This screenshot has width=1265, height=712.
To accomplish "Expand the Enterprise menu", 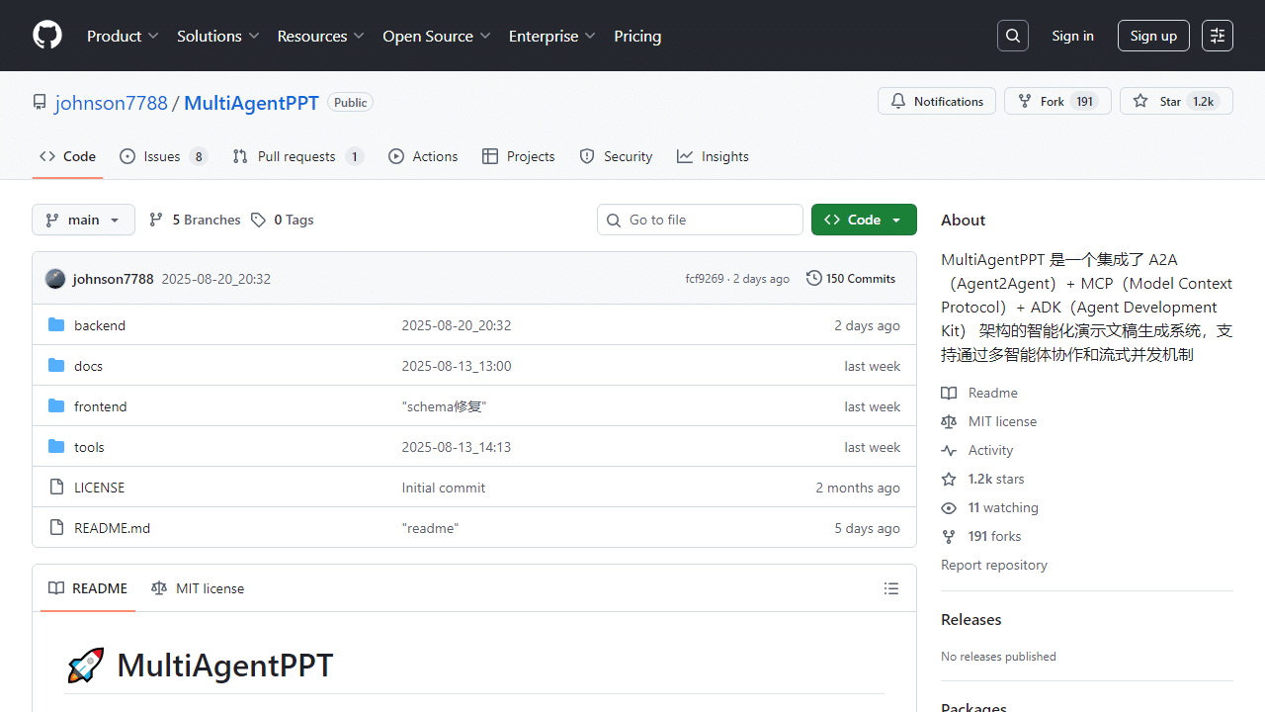I will [x=552, y=36].
